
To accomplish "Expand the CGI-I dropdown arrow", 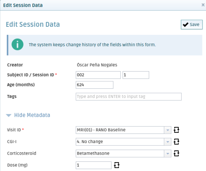I will [x=168, y=142].
